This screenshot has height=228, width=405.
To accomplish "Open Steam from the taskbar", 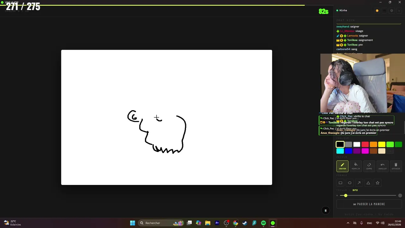I will click(245, 223).
